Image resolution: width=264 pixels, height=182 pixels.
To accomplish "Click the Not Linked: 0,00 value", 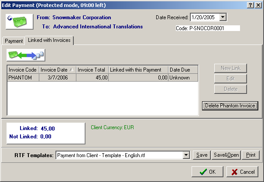I will pyautogui.click(x=46, y=136).
